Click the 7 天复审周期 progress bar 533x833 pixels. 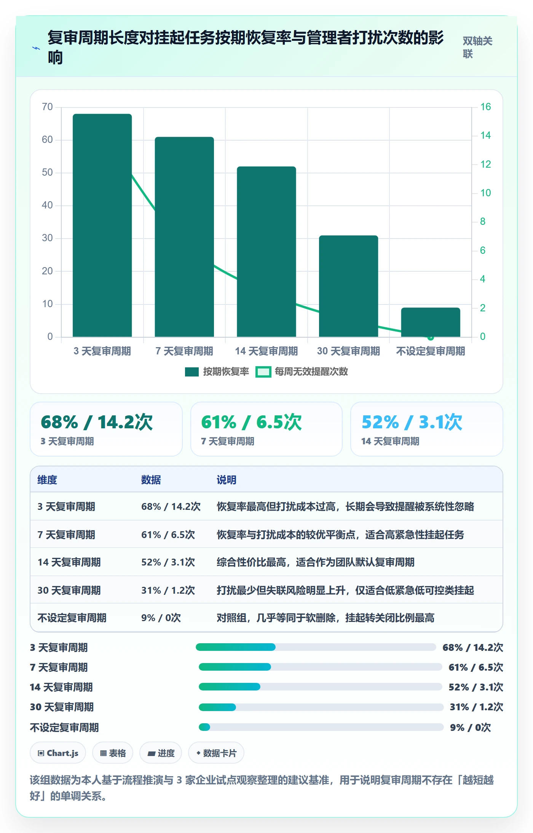pyautogui.click(x=320, y=667)
